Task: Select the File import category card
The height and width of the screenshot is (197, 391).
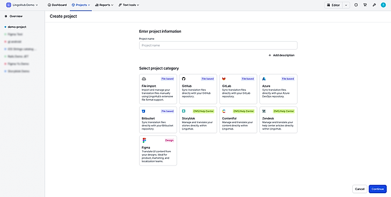Action: tap(158, 89)
